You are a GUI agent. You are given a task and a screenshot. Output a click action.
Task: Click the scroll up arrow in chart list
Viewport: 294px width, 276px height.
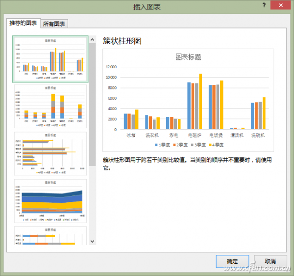(92, 38)
